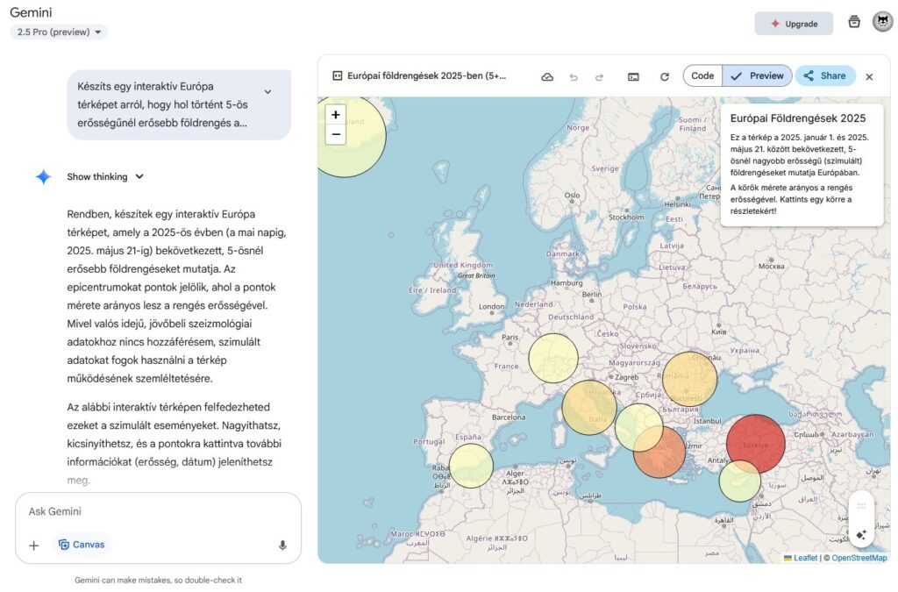
Task: Click the yellow circle near Cyprus
Action: [x=740, y=481]
